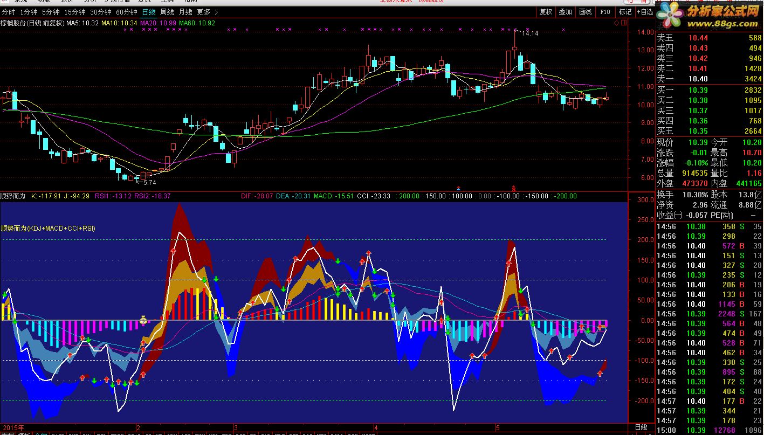
Task: Click the 复权 button
Action: pos(546,12)
